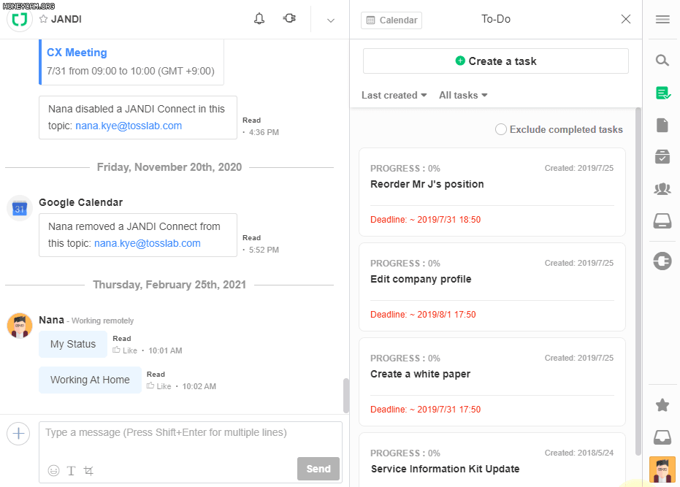Close the To-Do panel

pos(626,19)
